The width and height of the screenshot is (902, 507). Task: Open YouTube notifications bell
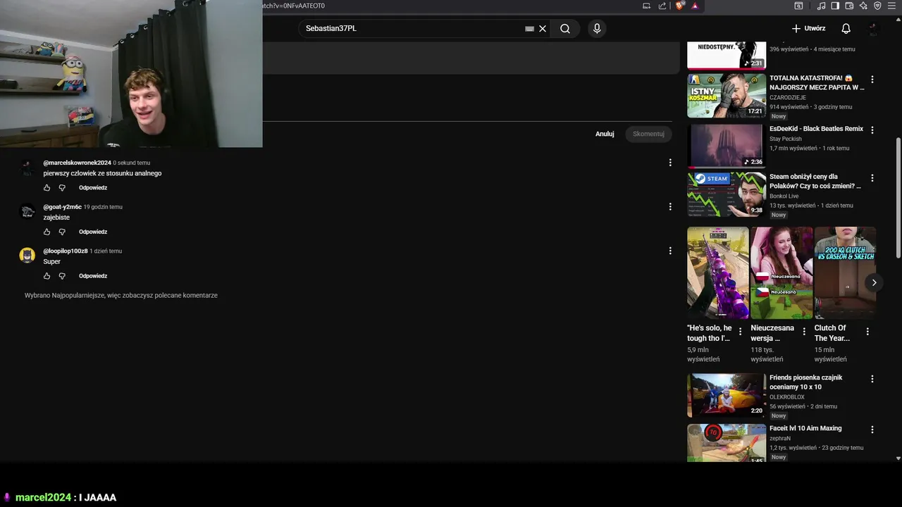[x=846, y=29]
